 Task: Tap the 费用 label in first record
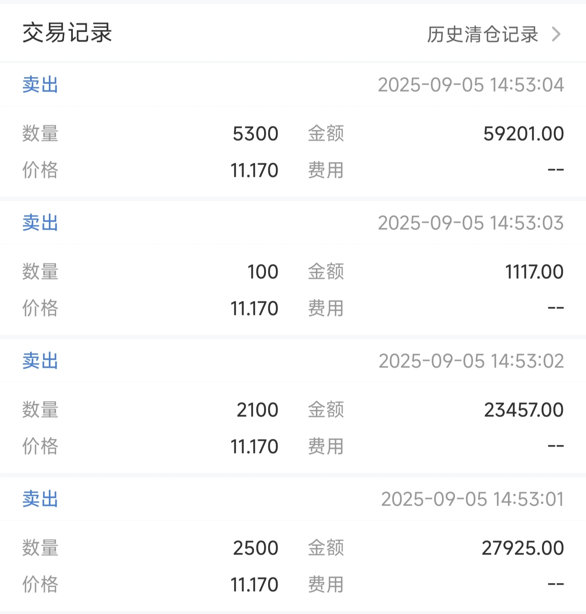click(x=326, y=170)
